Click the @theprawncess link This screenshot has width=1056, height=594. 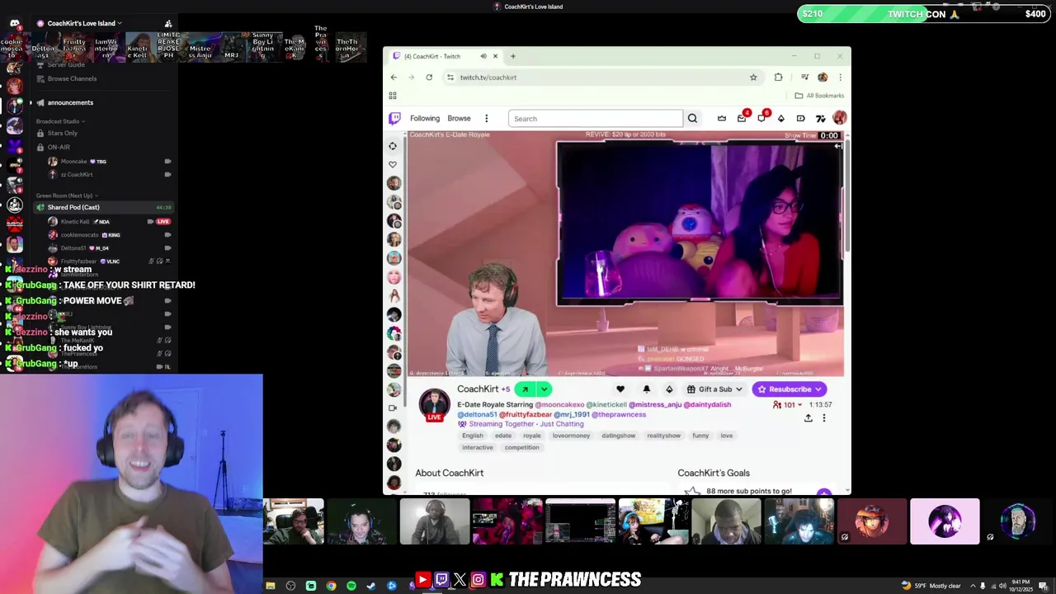pyautogui.click(x=619, y=414)
